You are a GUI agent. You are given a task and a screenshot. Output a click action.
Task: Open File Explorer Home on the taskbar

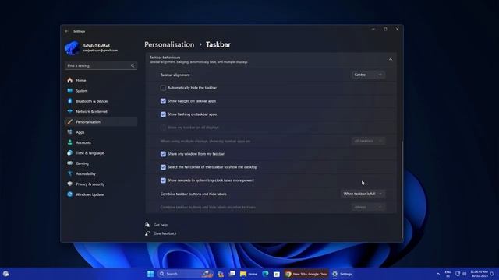coord(249,274)
